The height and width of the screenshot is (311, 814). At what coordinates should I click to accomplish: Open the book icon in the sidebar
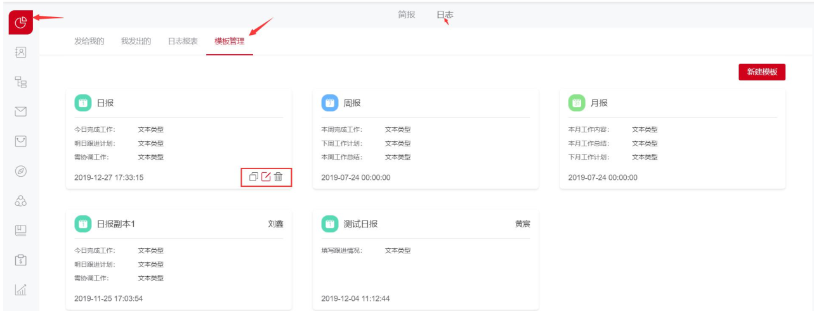tap(20, 230)
